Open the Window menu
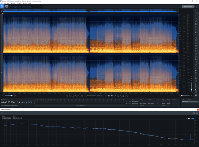This screenshot has height=147, width=199. coord(25,3)
